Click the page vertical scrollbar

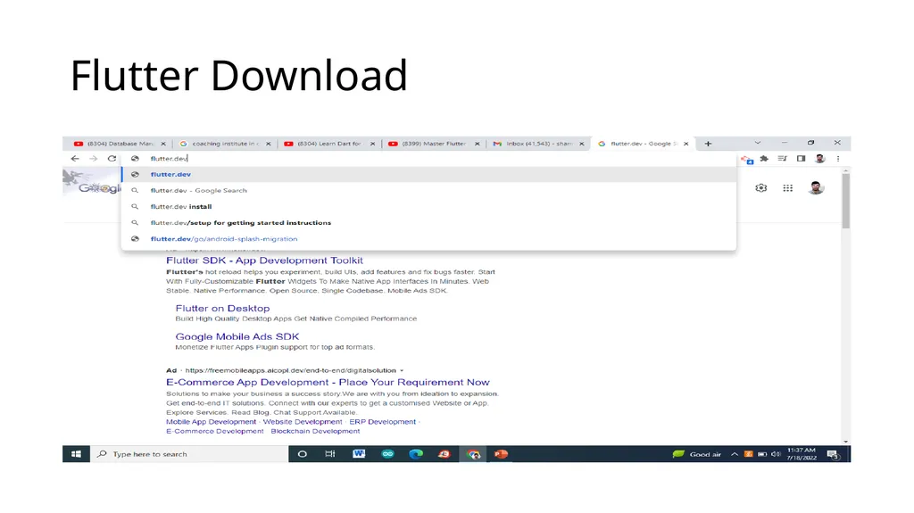click(x=846, y=201)
